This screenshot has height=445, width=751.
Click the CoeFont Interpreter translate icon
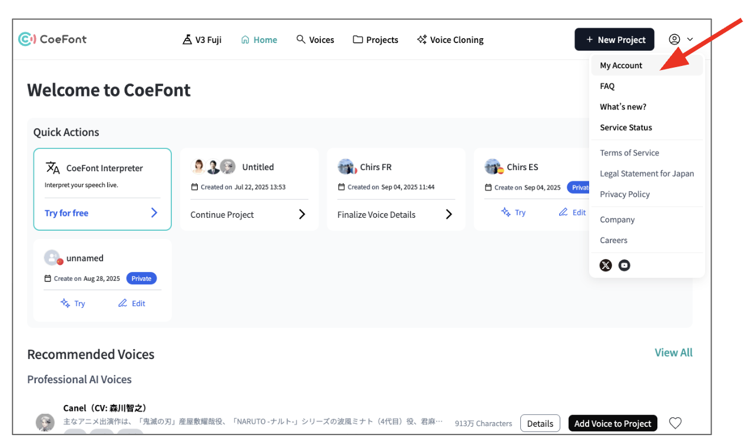pos(53,168)
